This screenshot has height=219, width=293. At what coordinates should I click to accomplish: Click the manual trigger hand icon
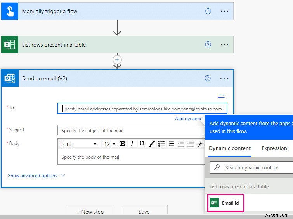[x=10, y=11]
